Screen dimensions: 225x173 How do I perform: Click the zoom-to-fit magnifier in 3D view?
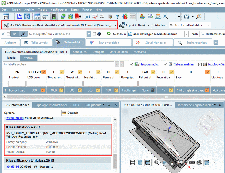157,163
